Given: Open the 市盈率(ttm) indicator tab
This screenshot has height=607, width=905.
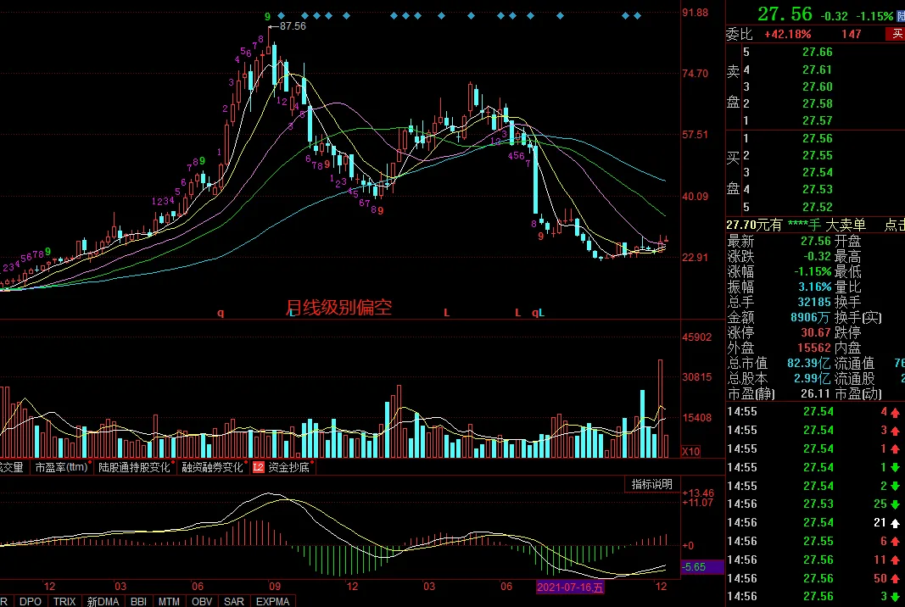Looking at the screenshot, I should (x=62, y=467).
